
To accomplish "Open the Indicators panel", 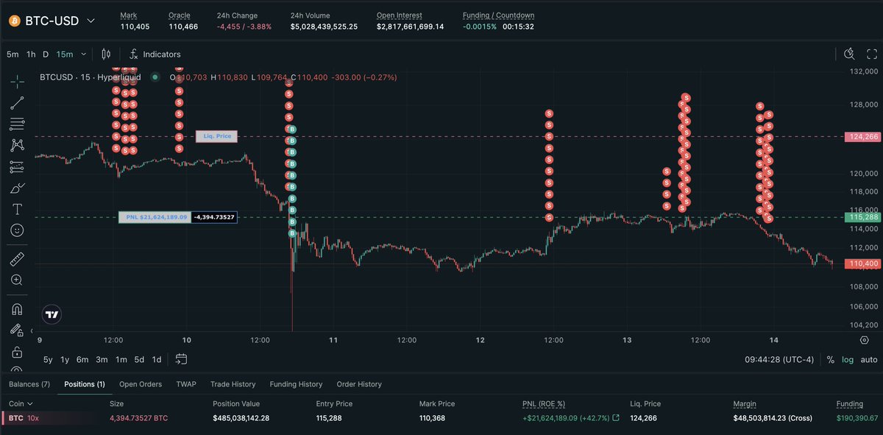I will click(x=155, y=54).
